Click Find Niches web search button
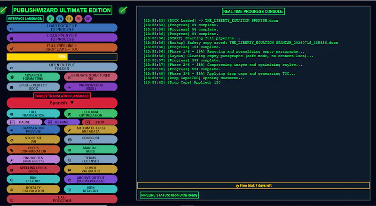The height and width of the screenshot is (206, 376). [x=33, y=160]
